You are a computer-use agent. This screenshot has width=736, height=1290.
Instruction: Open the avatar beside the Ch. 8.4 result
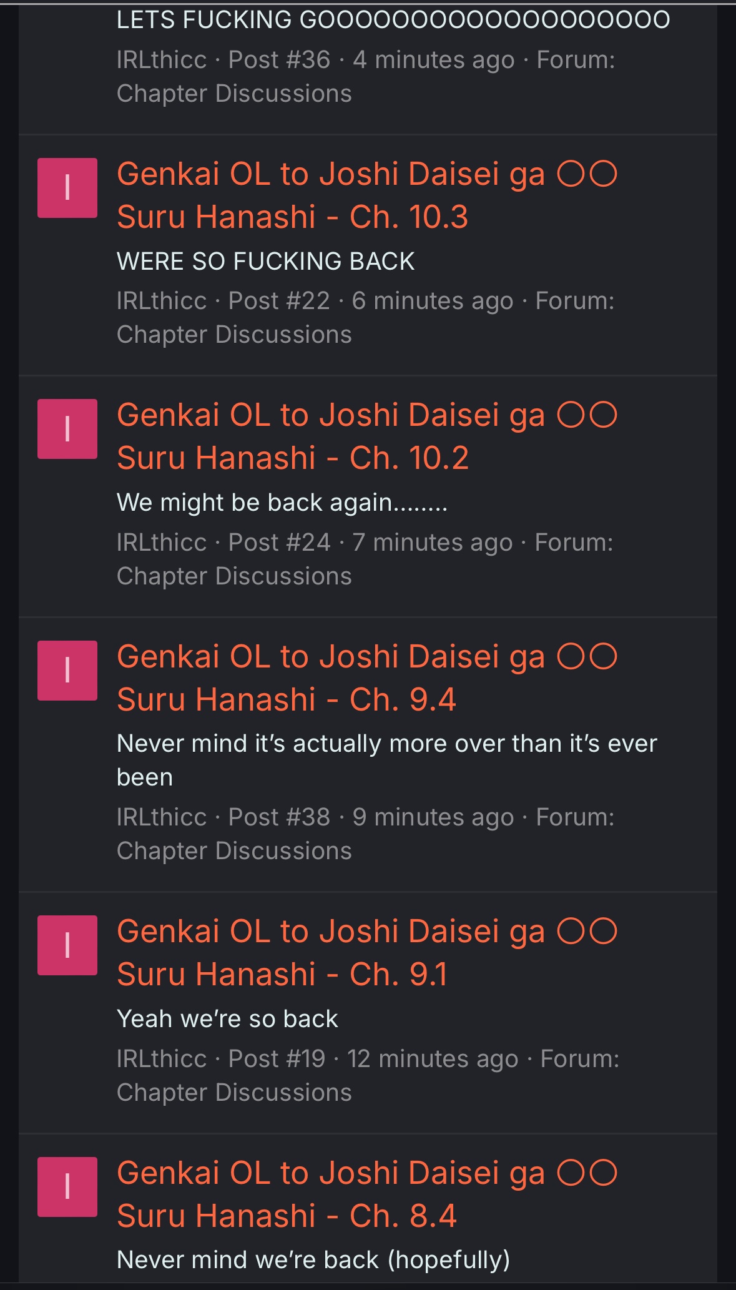[x=67, y=1187]
